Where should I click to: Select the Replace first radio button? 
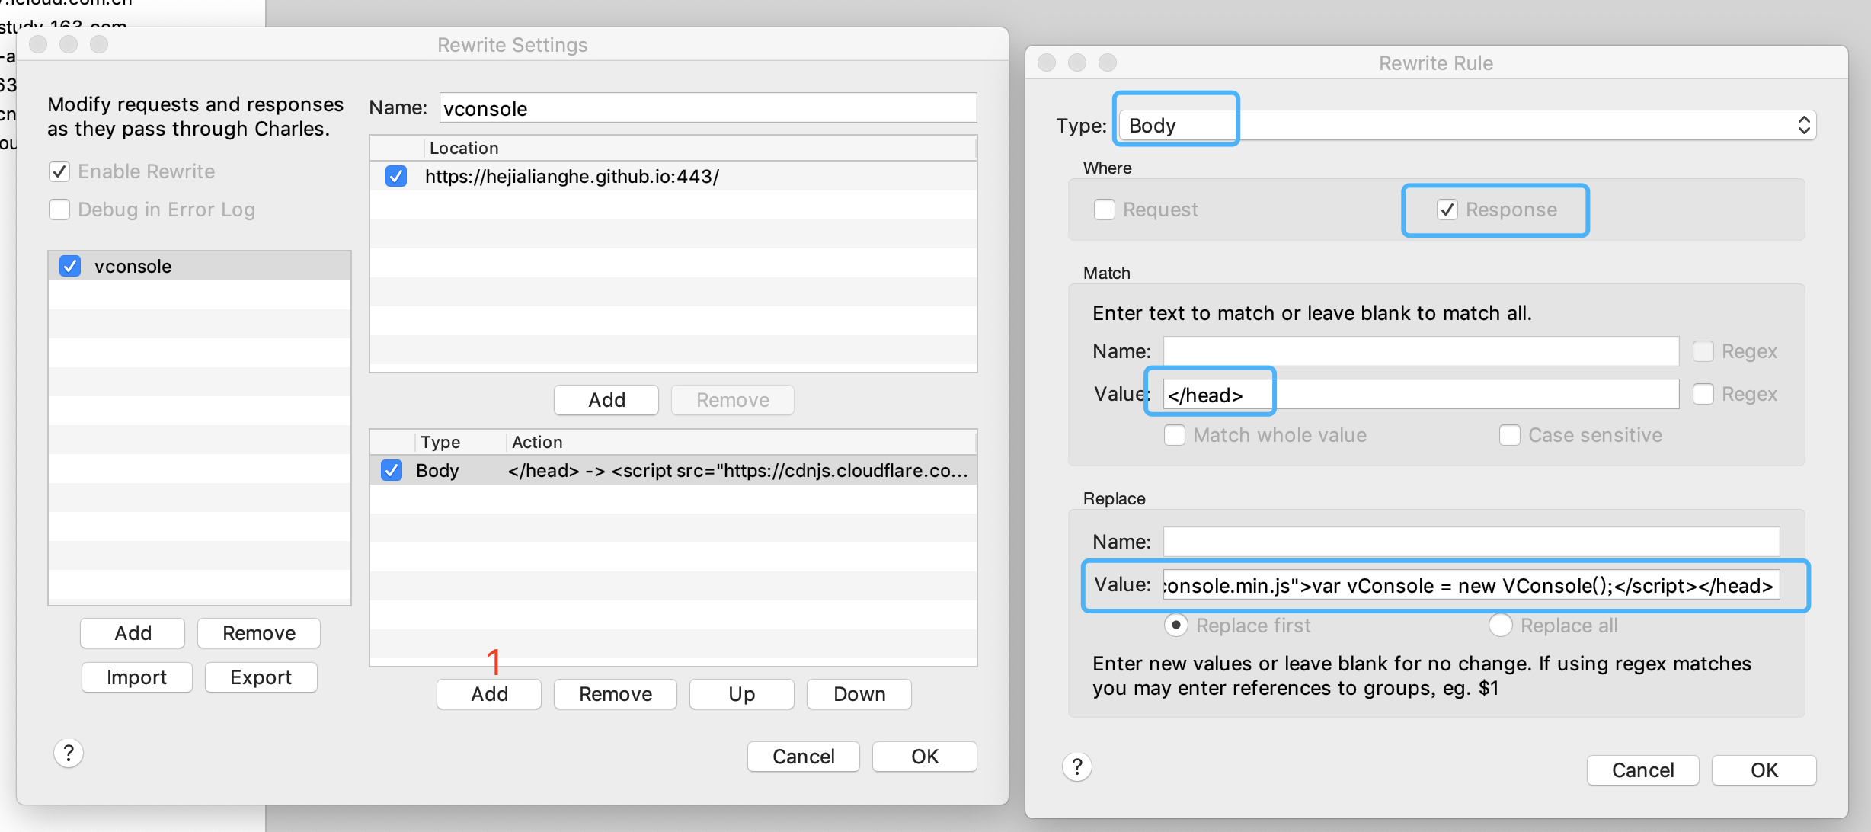pos(1176,626)
